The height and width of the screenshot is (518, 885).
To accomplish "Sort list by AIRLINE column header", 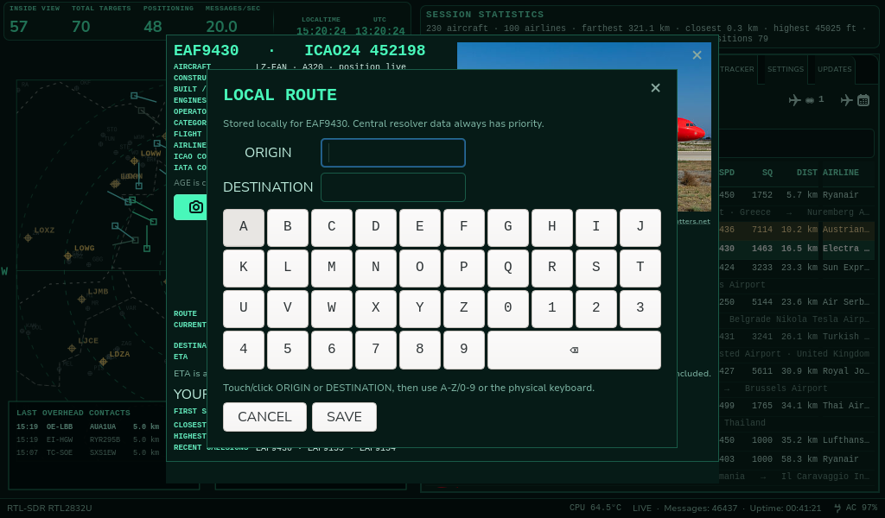I will click(840, 173).
